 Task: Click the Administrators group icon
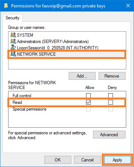click(x=13, y=41)
